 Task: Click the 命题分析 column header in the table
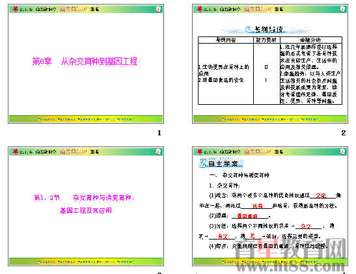[311, 40]
